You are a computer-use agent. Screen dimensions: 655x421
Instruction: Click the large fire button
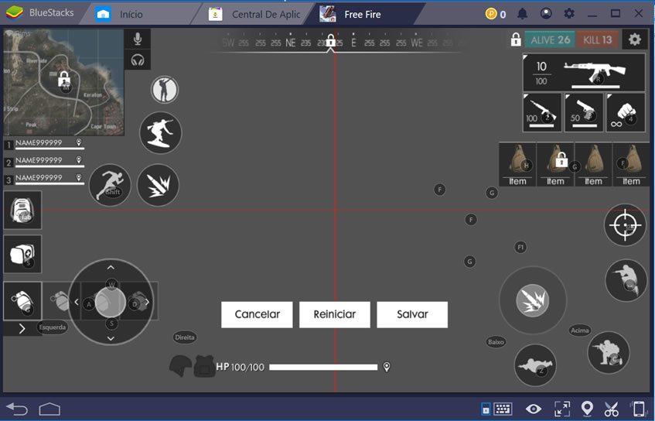tap(532, 299)
